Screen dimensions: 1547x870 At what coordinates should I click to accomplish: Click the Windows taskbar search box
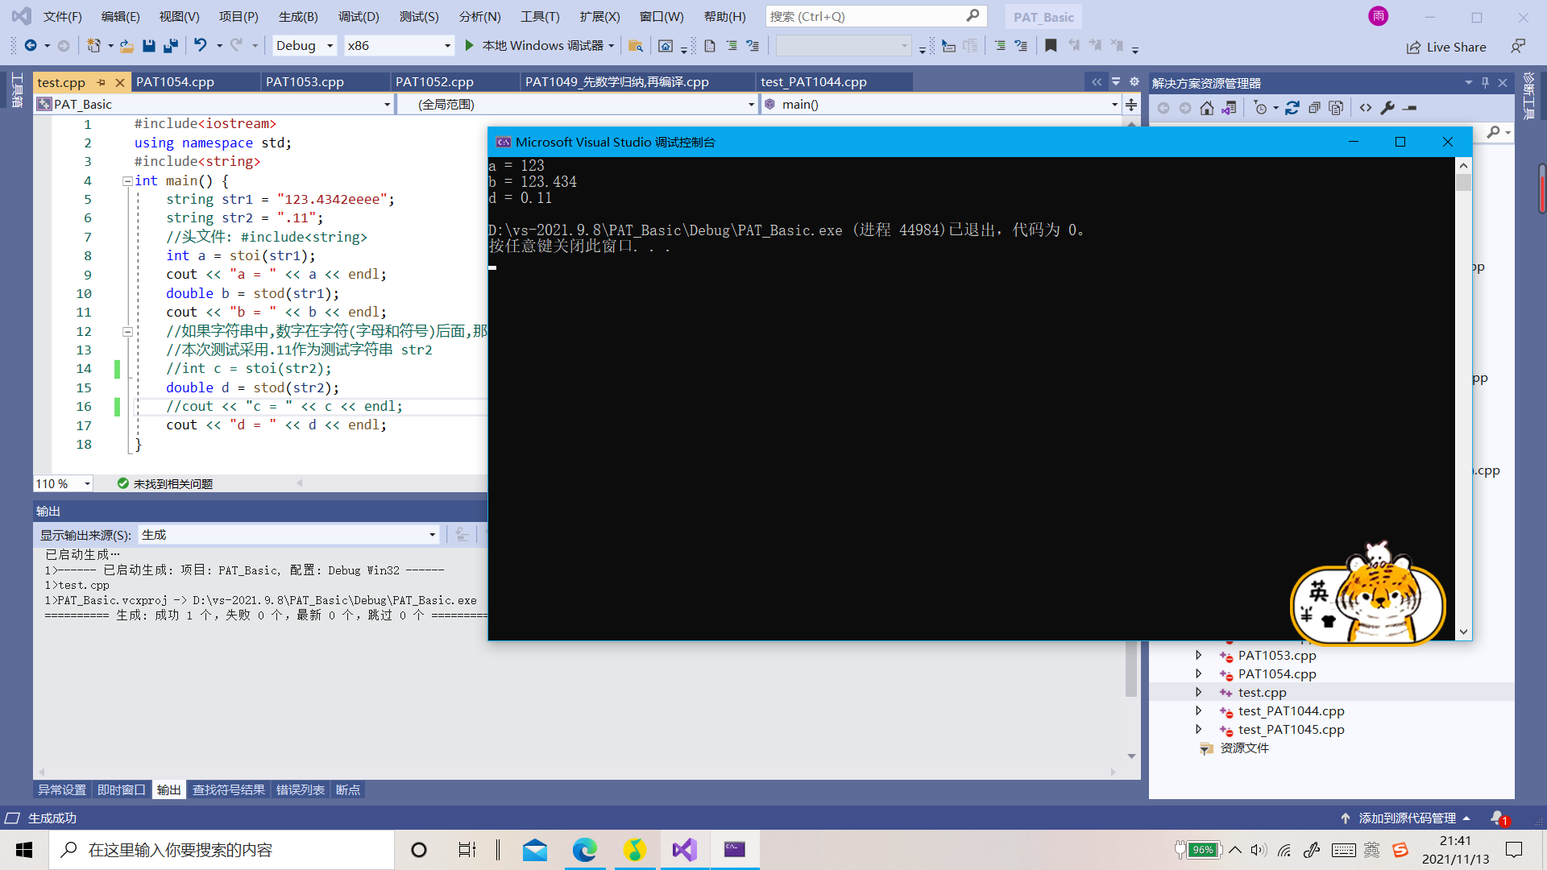(222, 850)
